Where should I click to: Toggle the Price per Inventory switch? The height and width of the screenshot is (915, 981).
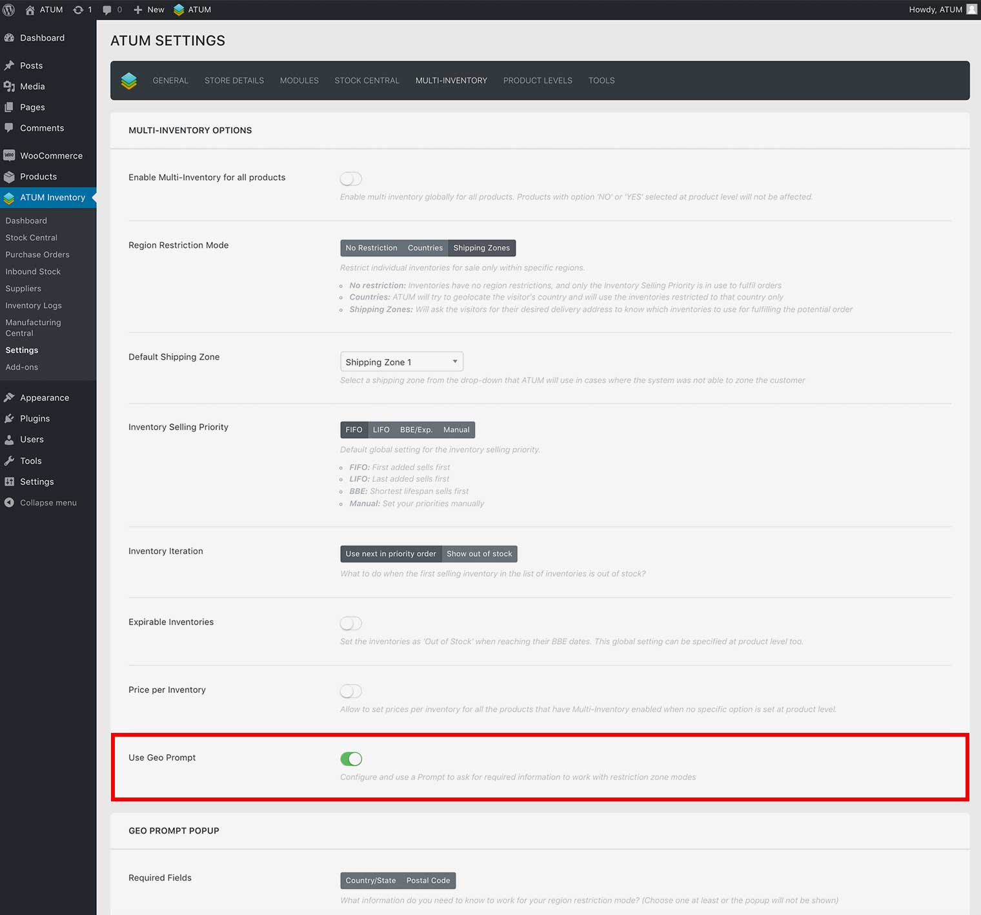(x=351, y=691)
